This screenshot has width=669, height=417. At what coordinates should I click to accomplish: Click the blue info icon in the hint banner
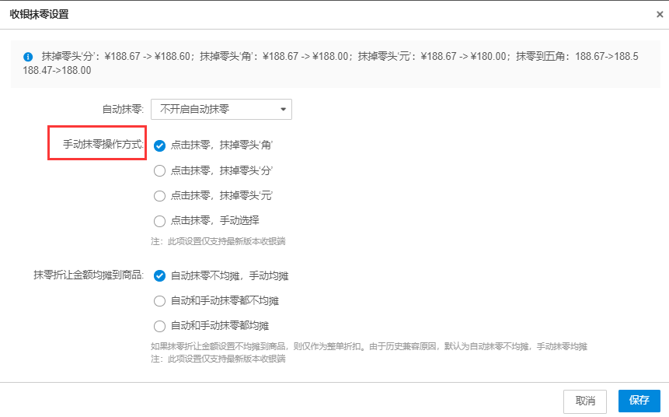coord(28,56)
